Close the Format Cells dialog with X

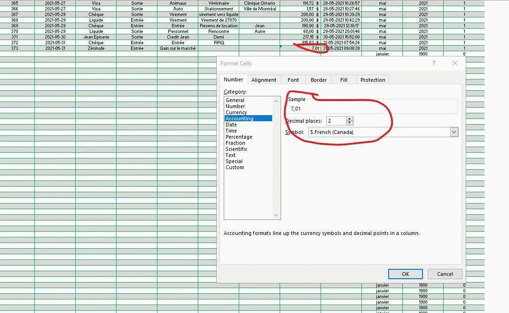[x=454, y=63]
